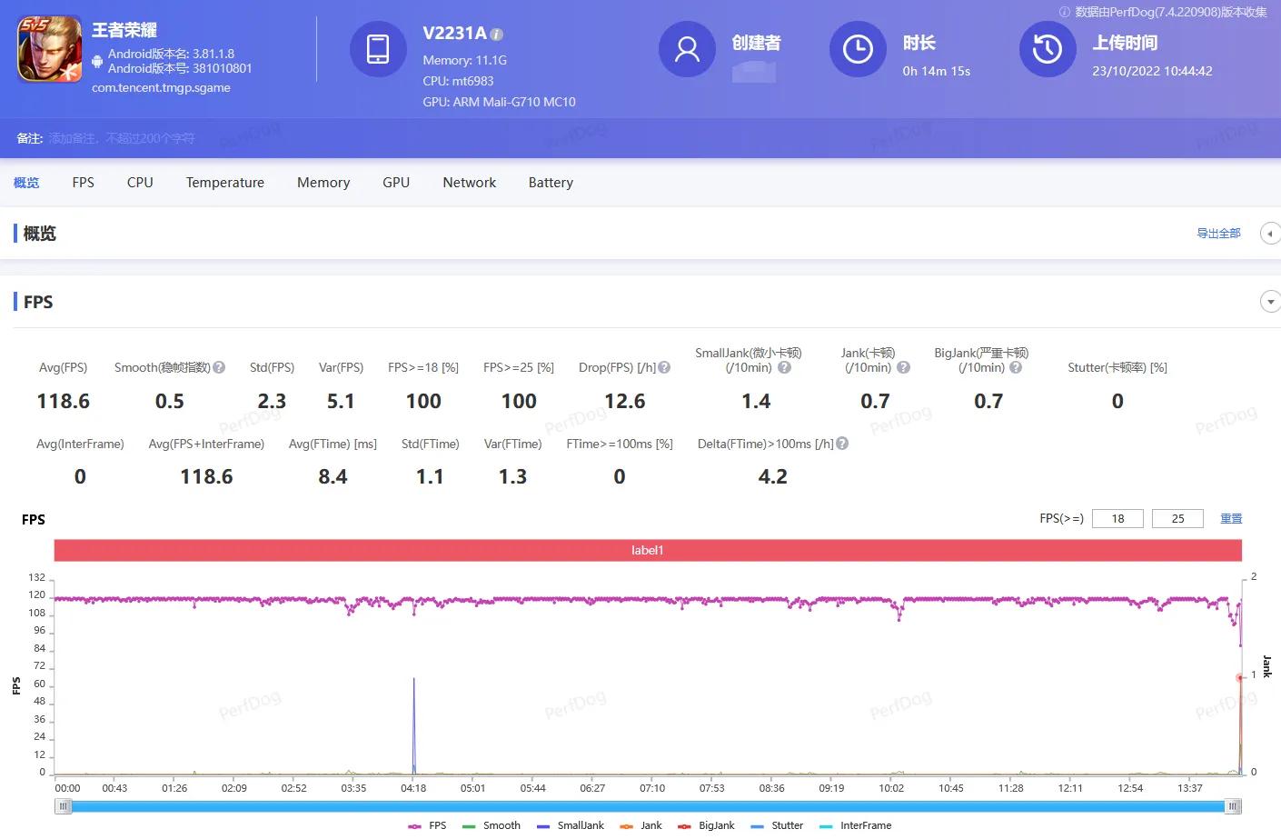
Task: Toggle the Smooth series in chart legend
Action: pyautogui.click(x=502, y=825)
